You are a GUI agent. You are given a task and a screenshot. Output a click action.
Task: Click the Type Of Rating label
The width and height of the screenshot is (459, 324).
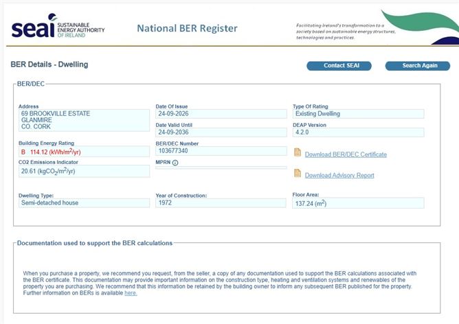point(311,106)
